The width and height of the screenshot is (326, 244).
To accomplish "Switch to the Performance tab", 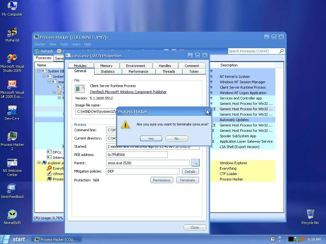I will click(x=138, y=71).
